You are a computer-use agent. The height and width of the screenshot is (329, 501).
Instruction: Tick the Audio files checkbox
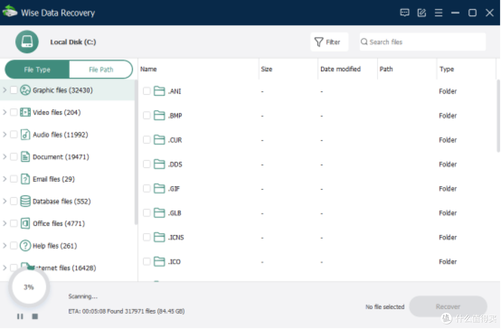click(13, 135)
